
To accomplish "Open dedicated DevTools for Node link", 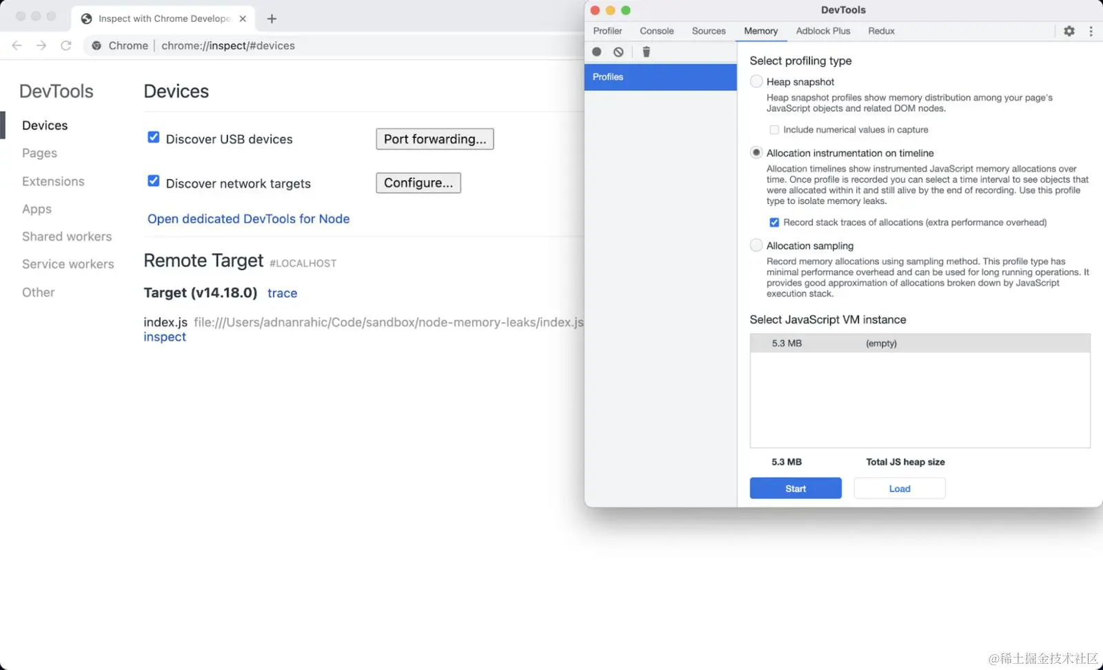I will 248,219.
